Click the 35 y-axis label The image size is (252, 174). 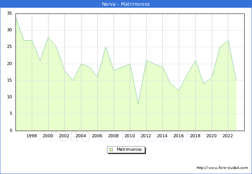pyautogui.click(x=9, y=14)
